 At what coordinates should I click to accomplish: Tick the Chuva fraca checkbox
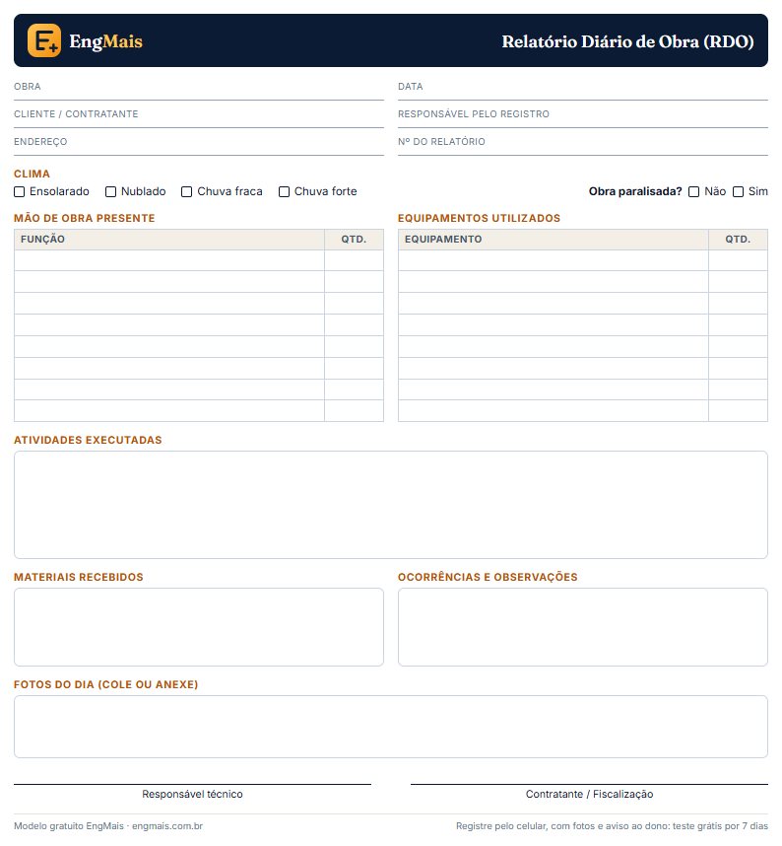click(x=186, y=191)
